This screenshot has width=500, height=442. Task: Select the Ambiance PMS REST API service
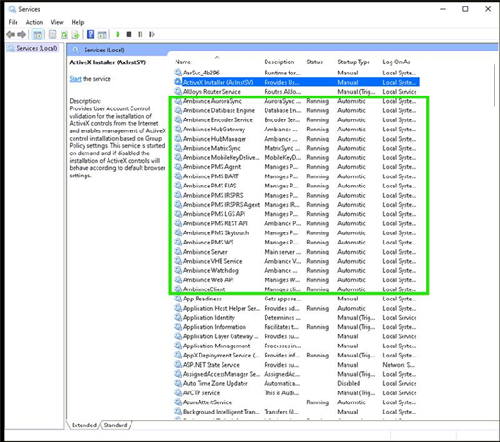click(x=297, y=223)
